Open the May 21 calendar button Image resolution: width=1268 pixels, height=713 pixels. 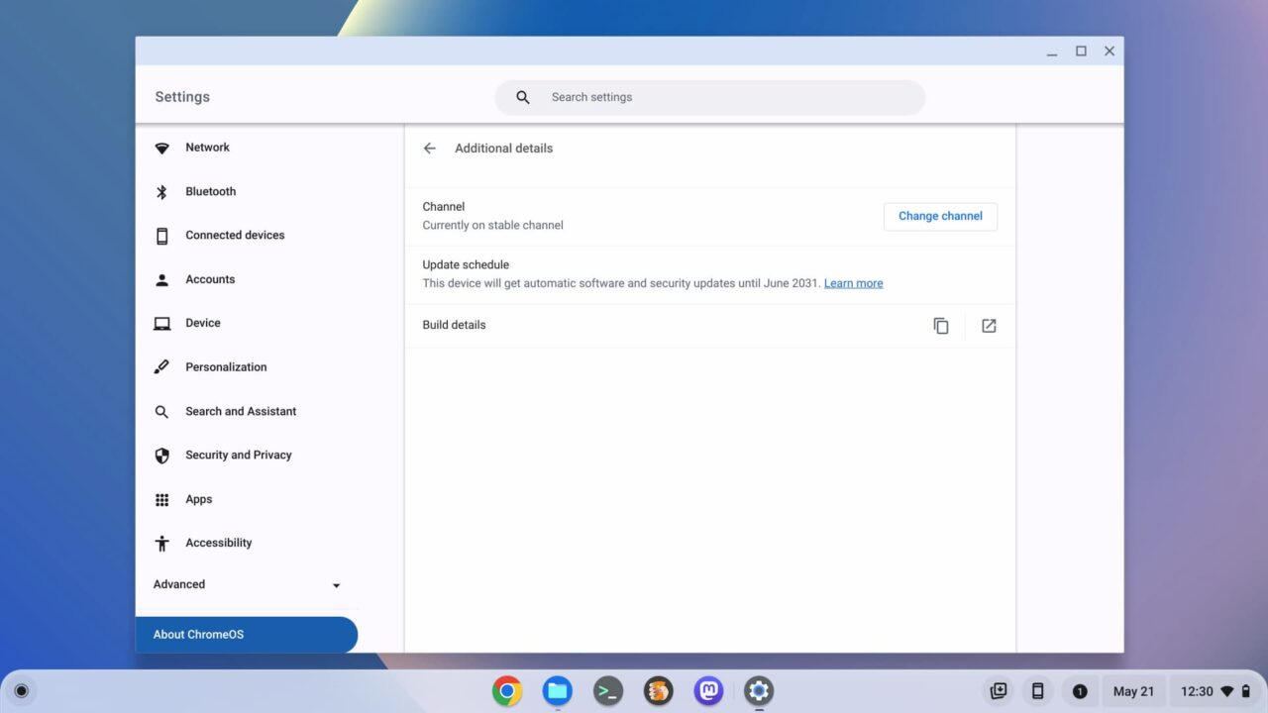(1133, 691)
